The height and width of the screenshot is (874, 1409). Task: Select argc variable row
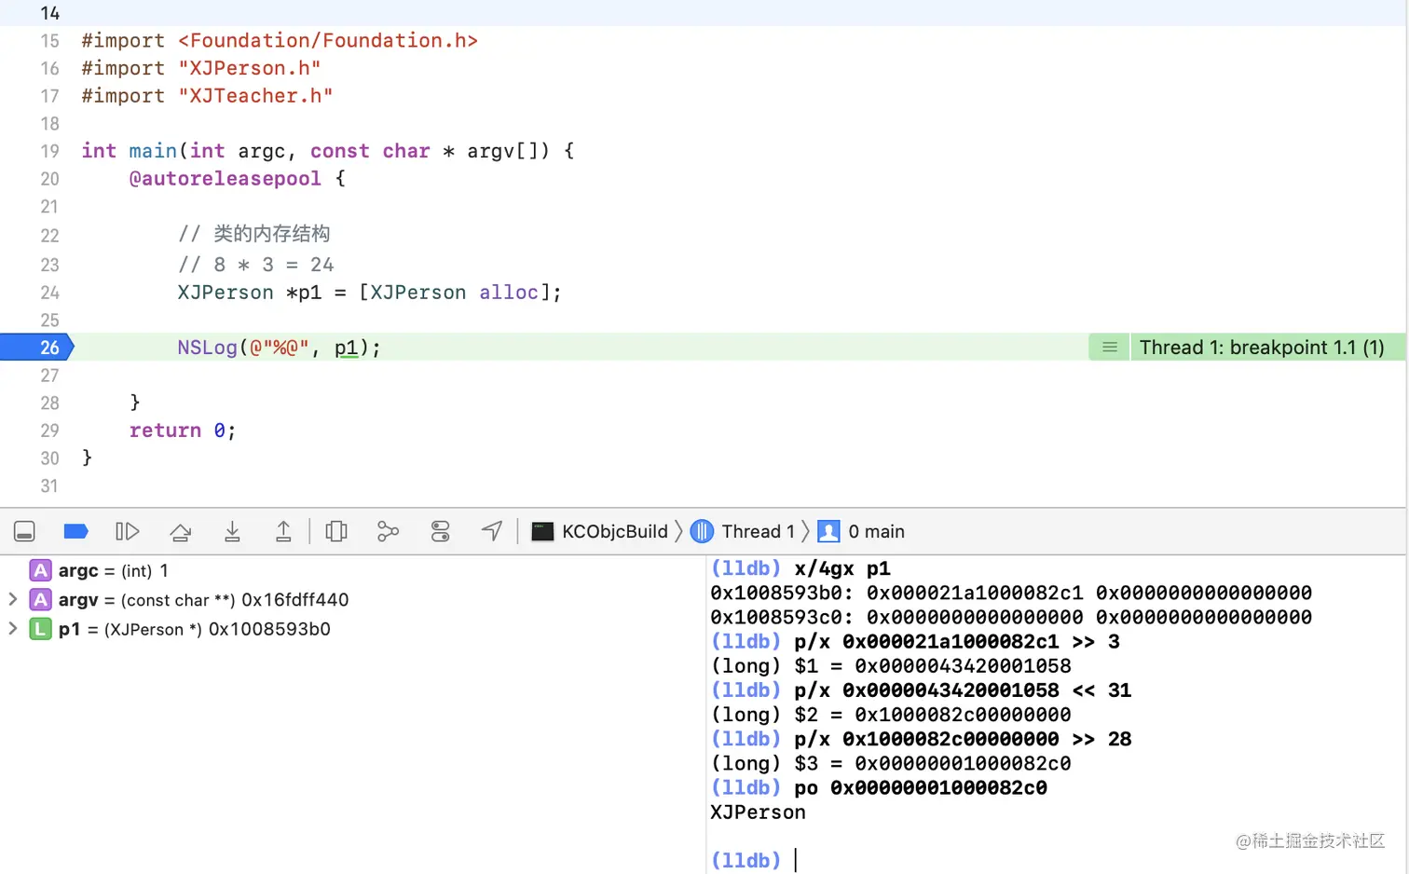(x=352, y=570)
